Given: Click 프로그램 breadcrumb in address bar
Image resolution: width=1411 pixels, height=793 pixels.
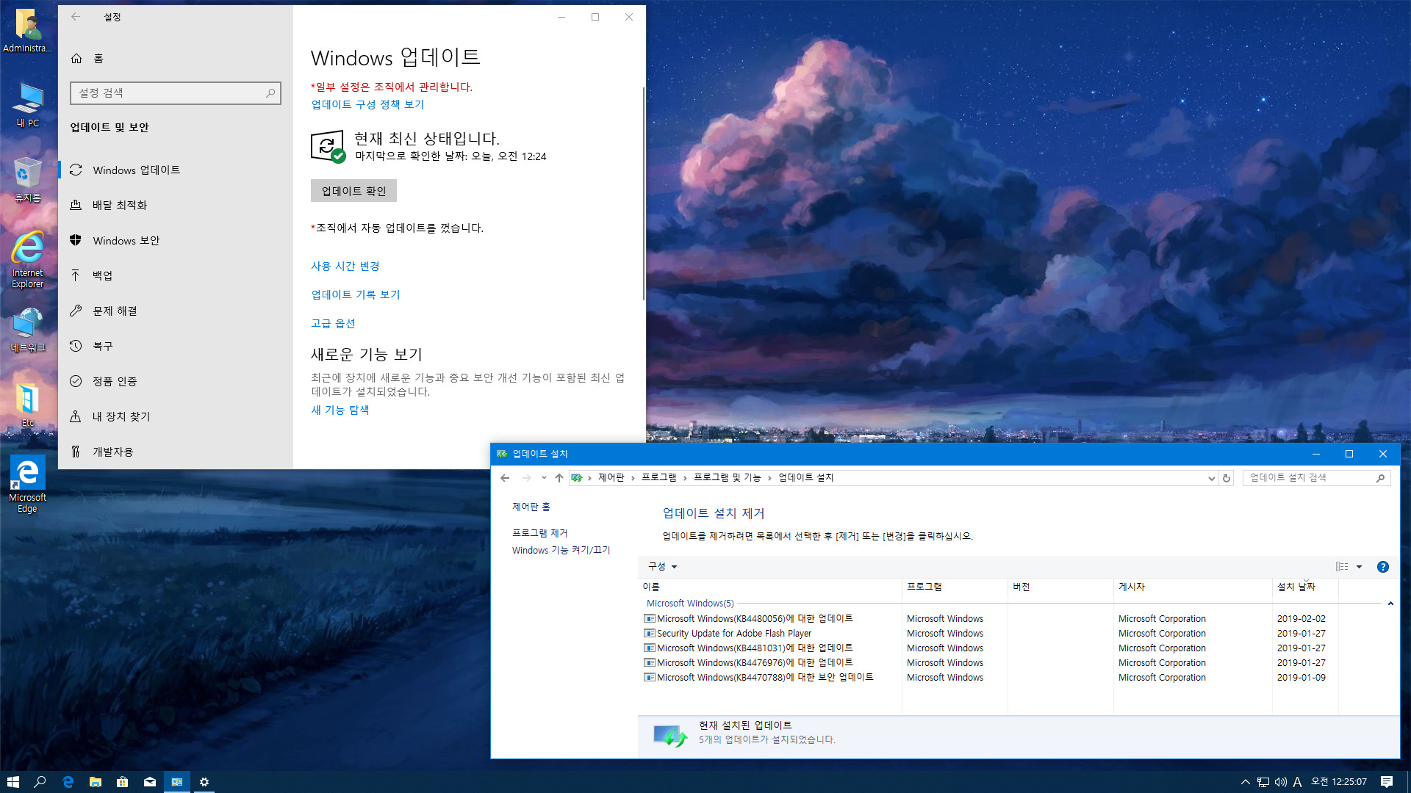Looking at the screenshot, I should [x=659, y=477].
